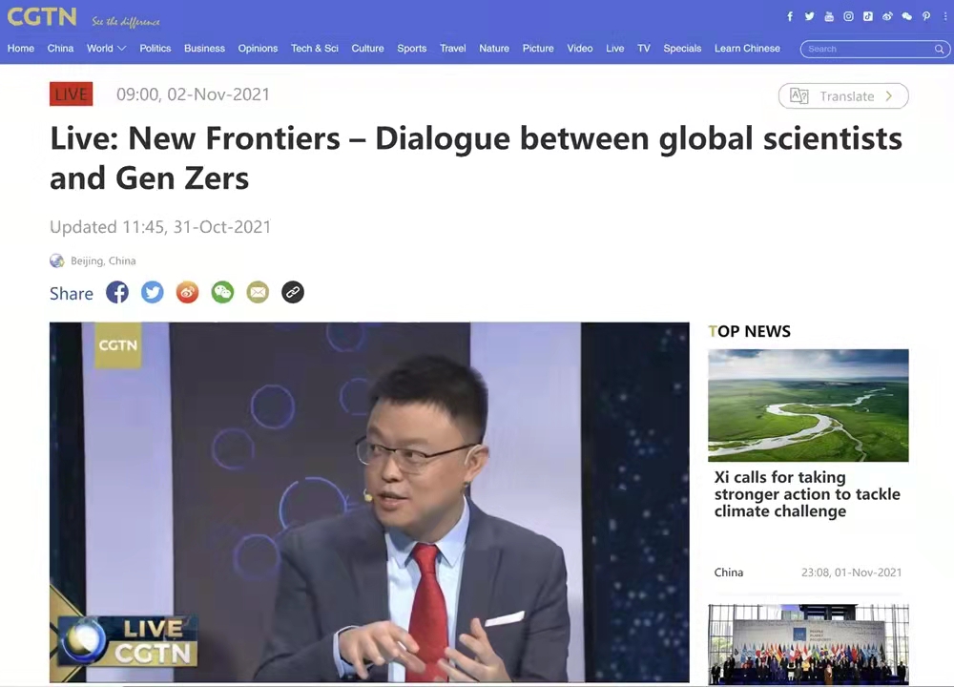
Task: Open the Learn Chinese section
Action: click(x=747, y=49)
